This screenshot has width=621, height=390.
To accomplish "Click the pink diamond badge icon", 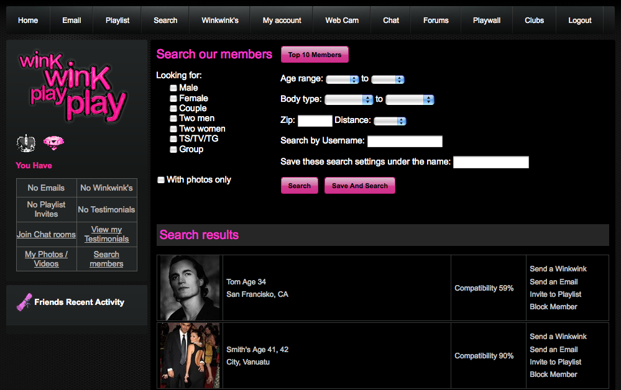I will (x=53, y=143).
